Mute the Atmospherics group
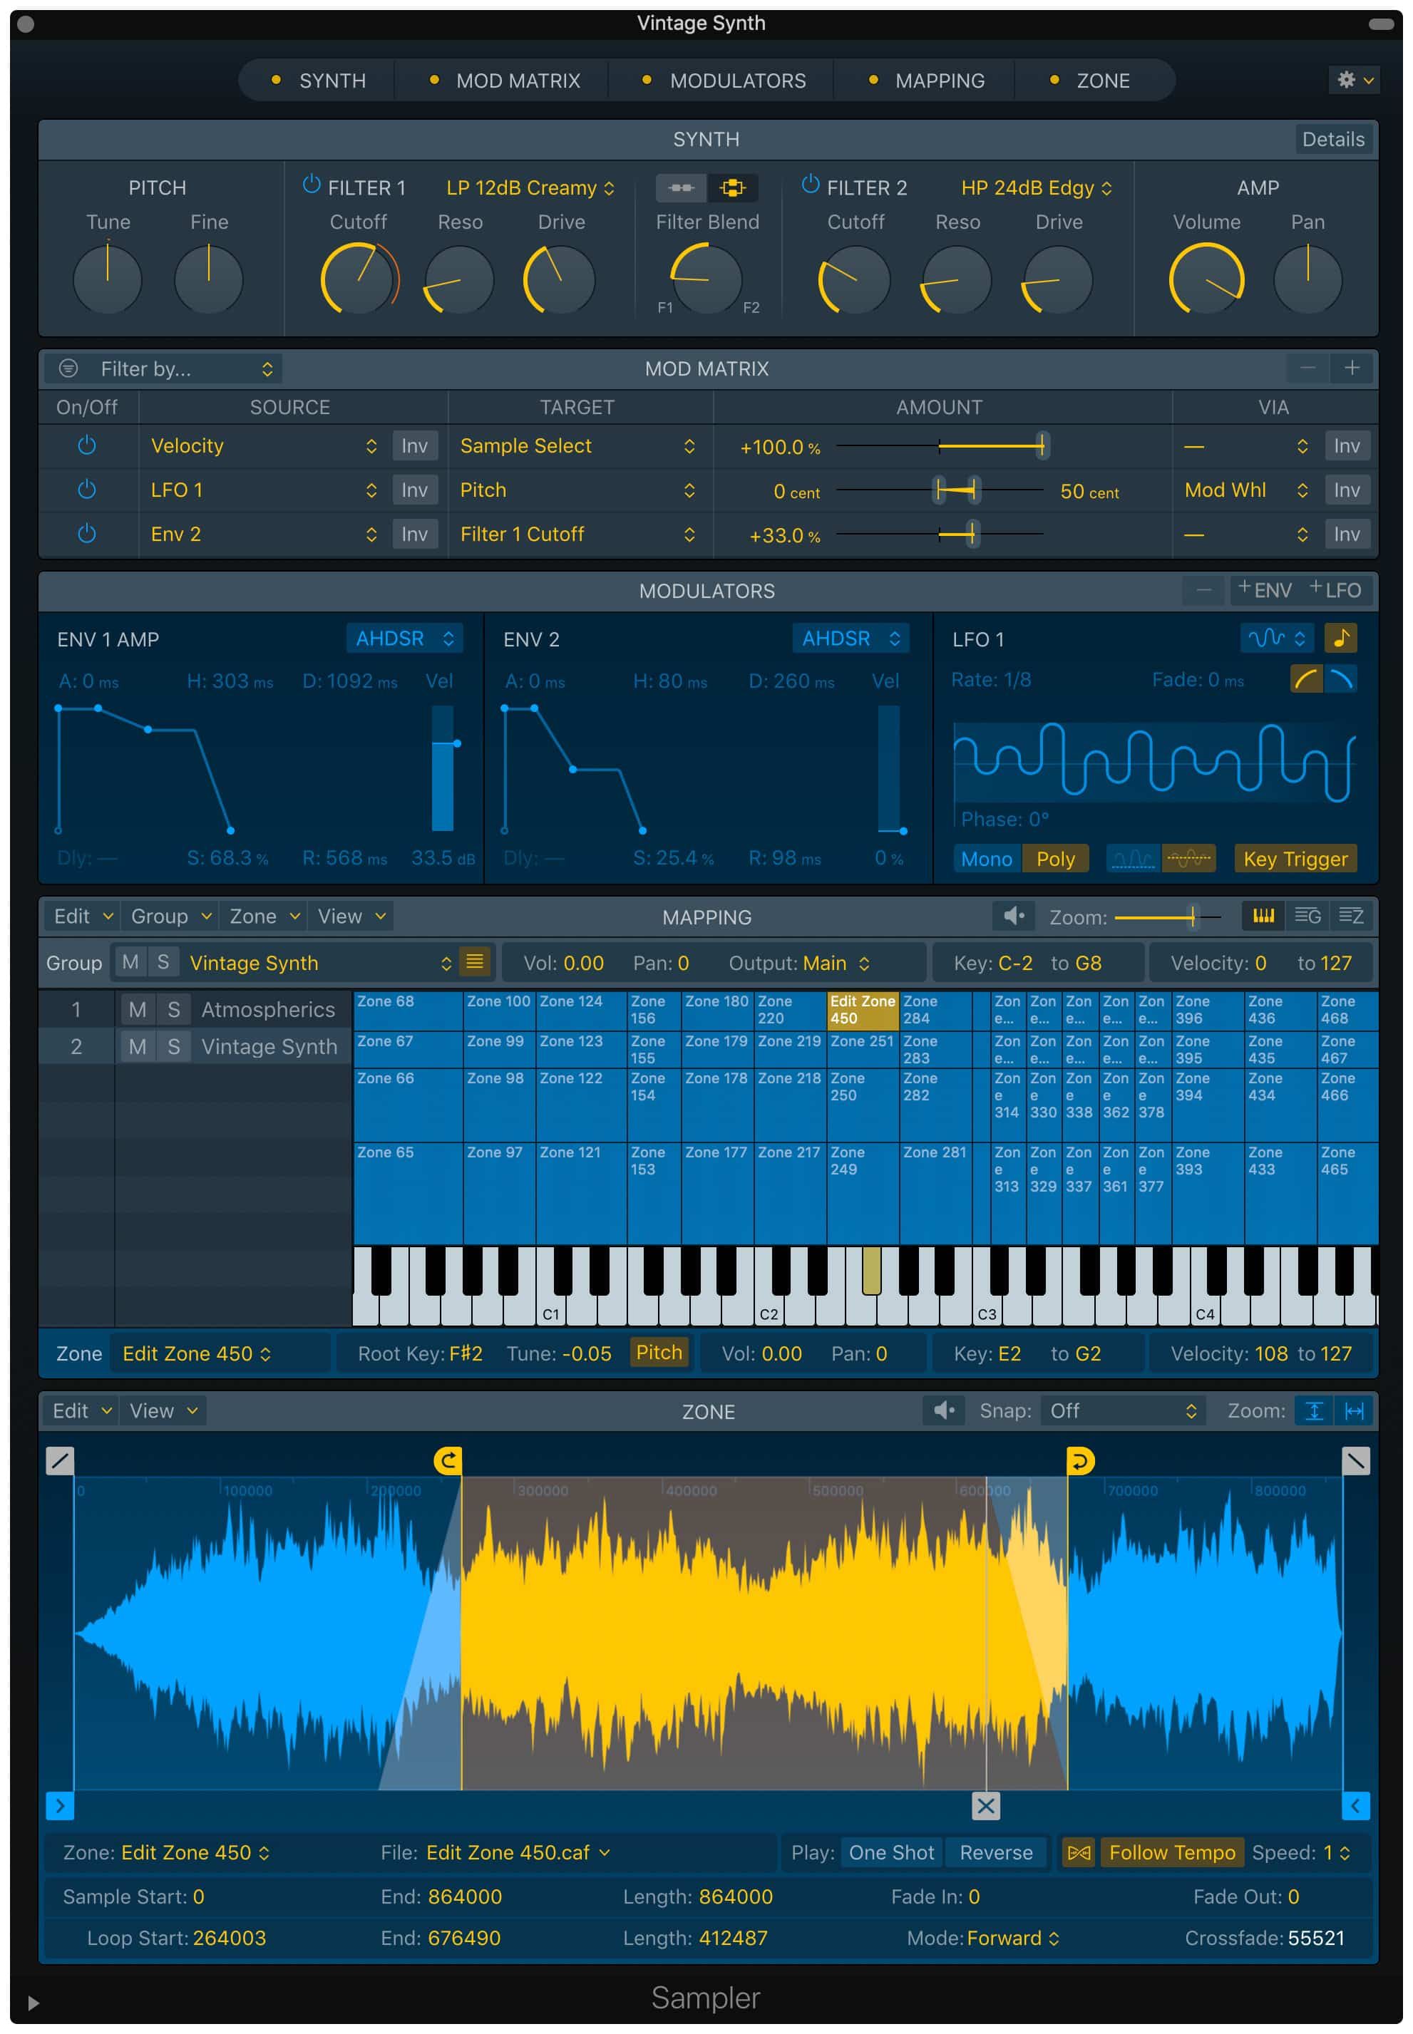This screenshot has width=1413, height=2034. tap(137, 1009)
